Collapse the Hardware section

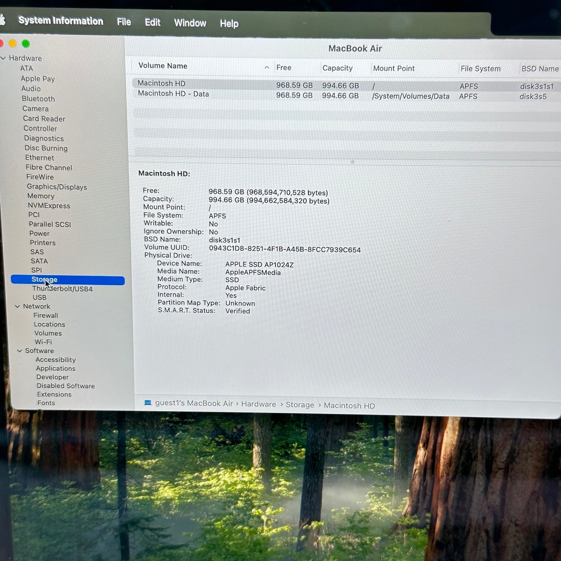3,58
